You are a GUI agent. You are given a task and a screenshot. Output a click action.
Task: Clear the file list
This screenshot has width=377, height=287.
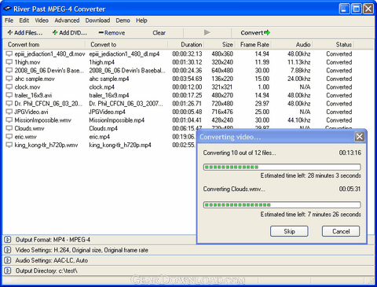click(x=159, y=33)
